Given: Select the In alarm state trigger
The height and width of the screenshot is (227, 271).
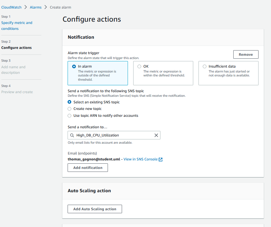Looking at the screenshot, I should point(74,66).
